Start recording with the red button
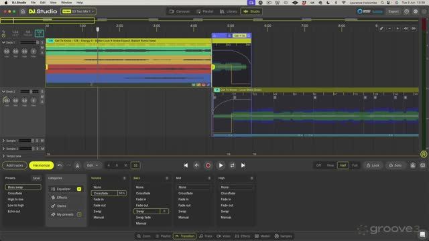 pyautogui.click(x=208, y=165)
